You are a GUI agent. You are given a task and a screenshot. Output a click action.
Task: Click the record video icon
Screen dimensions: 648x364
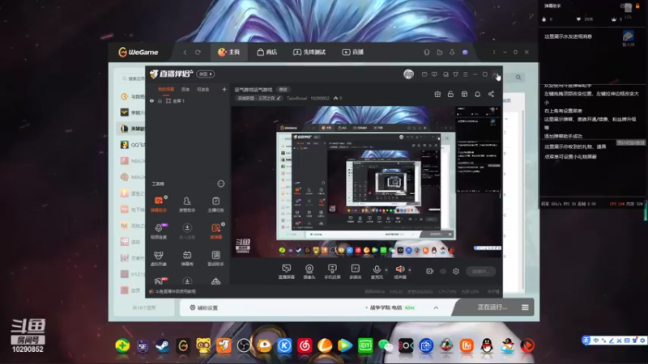tap(430, 271)
